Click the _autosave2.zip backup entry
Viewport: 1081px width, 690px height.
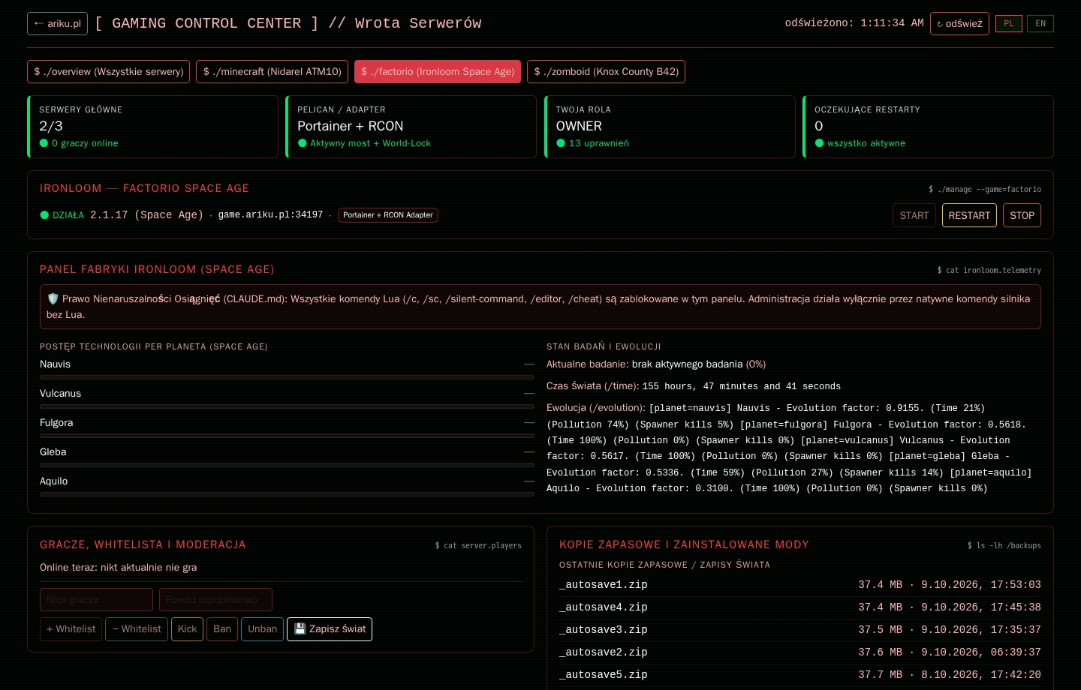point(800,652)
